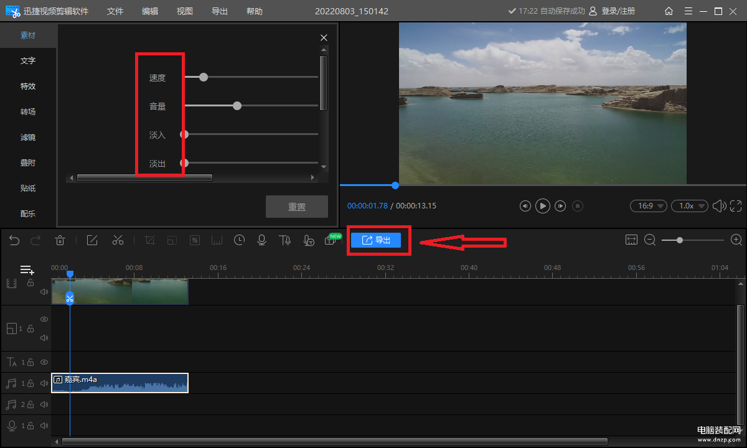Switch to the 转场 transitions tab
Image resolution: width=747 pixels, height=448 pixels.
coord(28,112)
